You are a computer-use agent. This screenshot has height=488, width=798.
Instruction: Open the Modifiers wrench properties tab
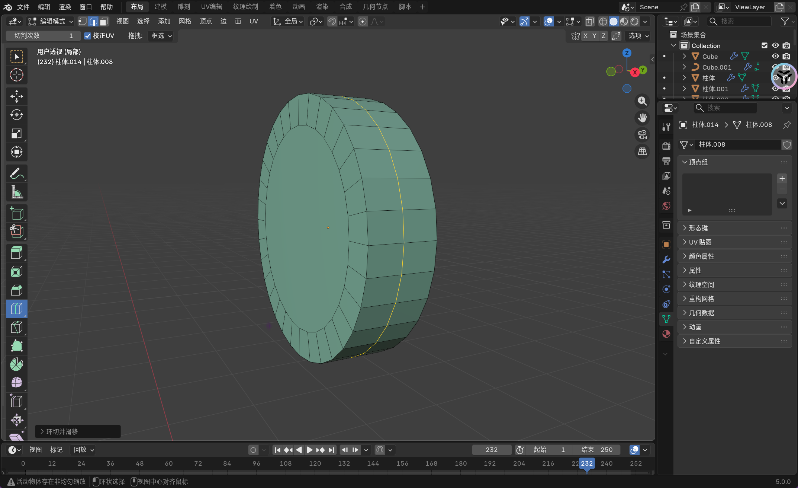[x=666, y=259]
